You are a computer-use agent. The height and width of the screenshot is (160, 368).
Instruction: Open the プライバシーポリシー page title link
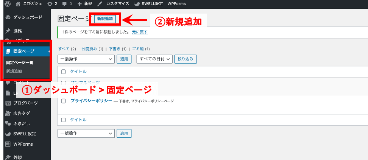(92, 101)
